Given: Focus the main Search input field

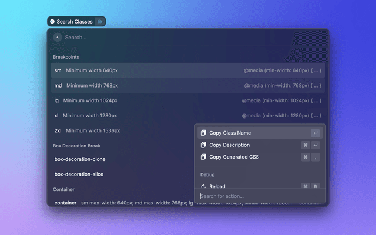Looking at the screenshot, I should click(176, 37).
